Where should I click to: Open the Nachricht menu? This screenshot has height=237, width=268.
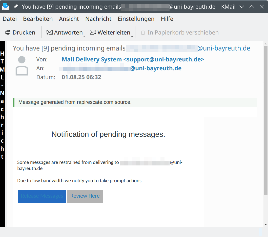tap(98, 19)
